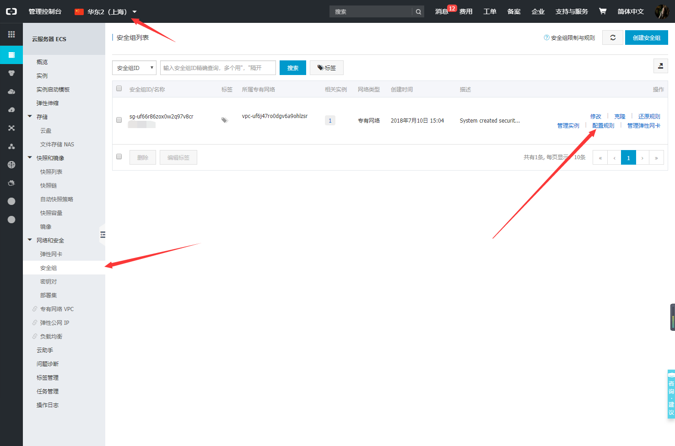675x446 pixels.
Task: Click the 标签 filter button
Action: pos(327,68)
